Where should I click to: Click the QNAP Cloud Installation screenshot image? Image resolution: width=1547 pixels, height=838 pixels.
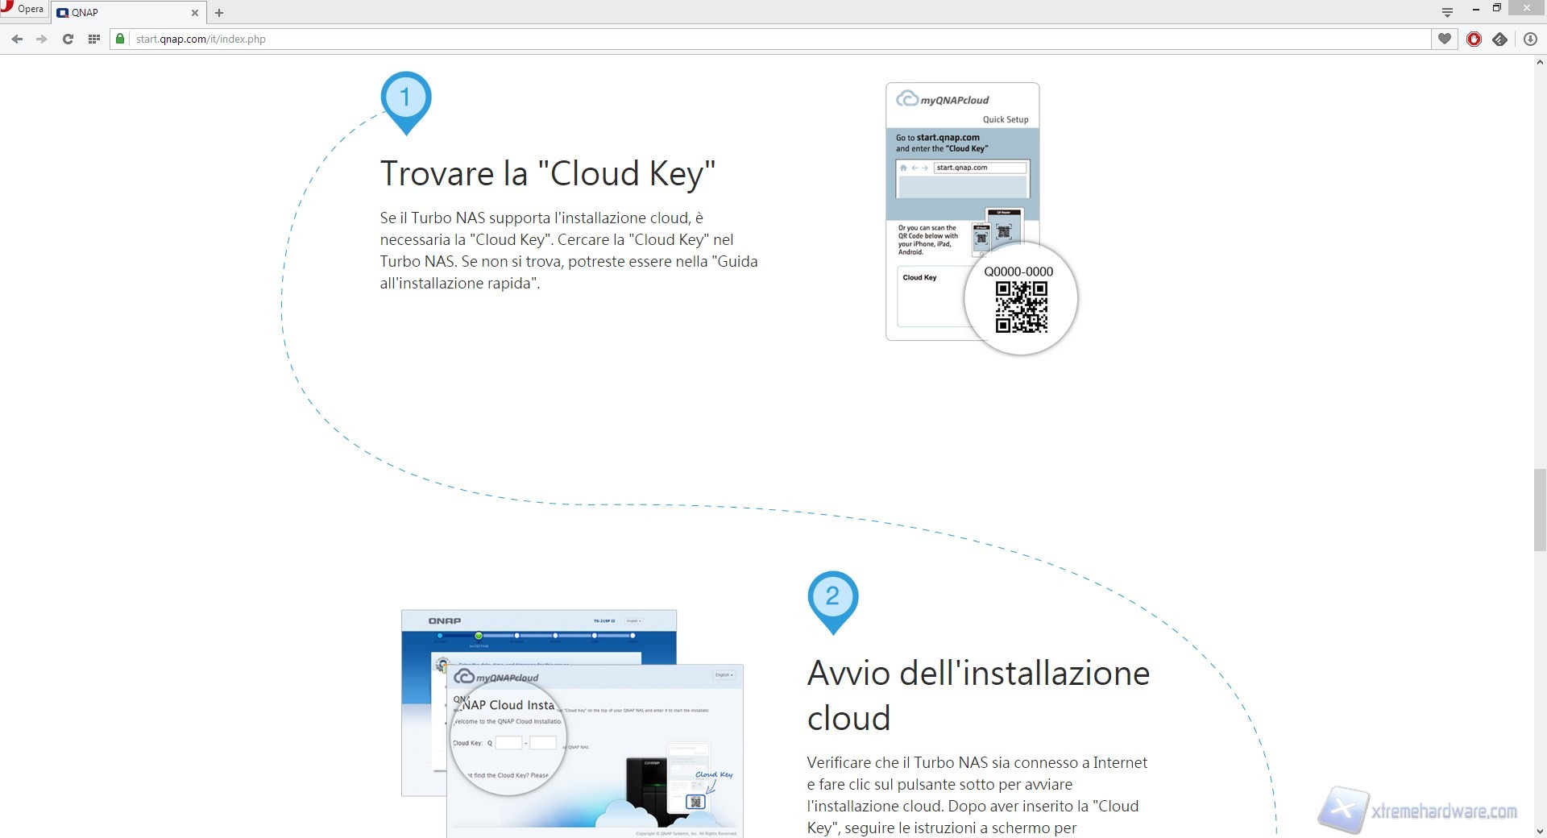[572, 721]
